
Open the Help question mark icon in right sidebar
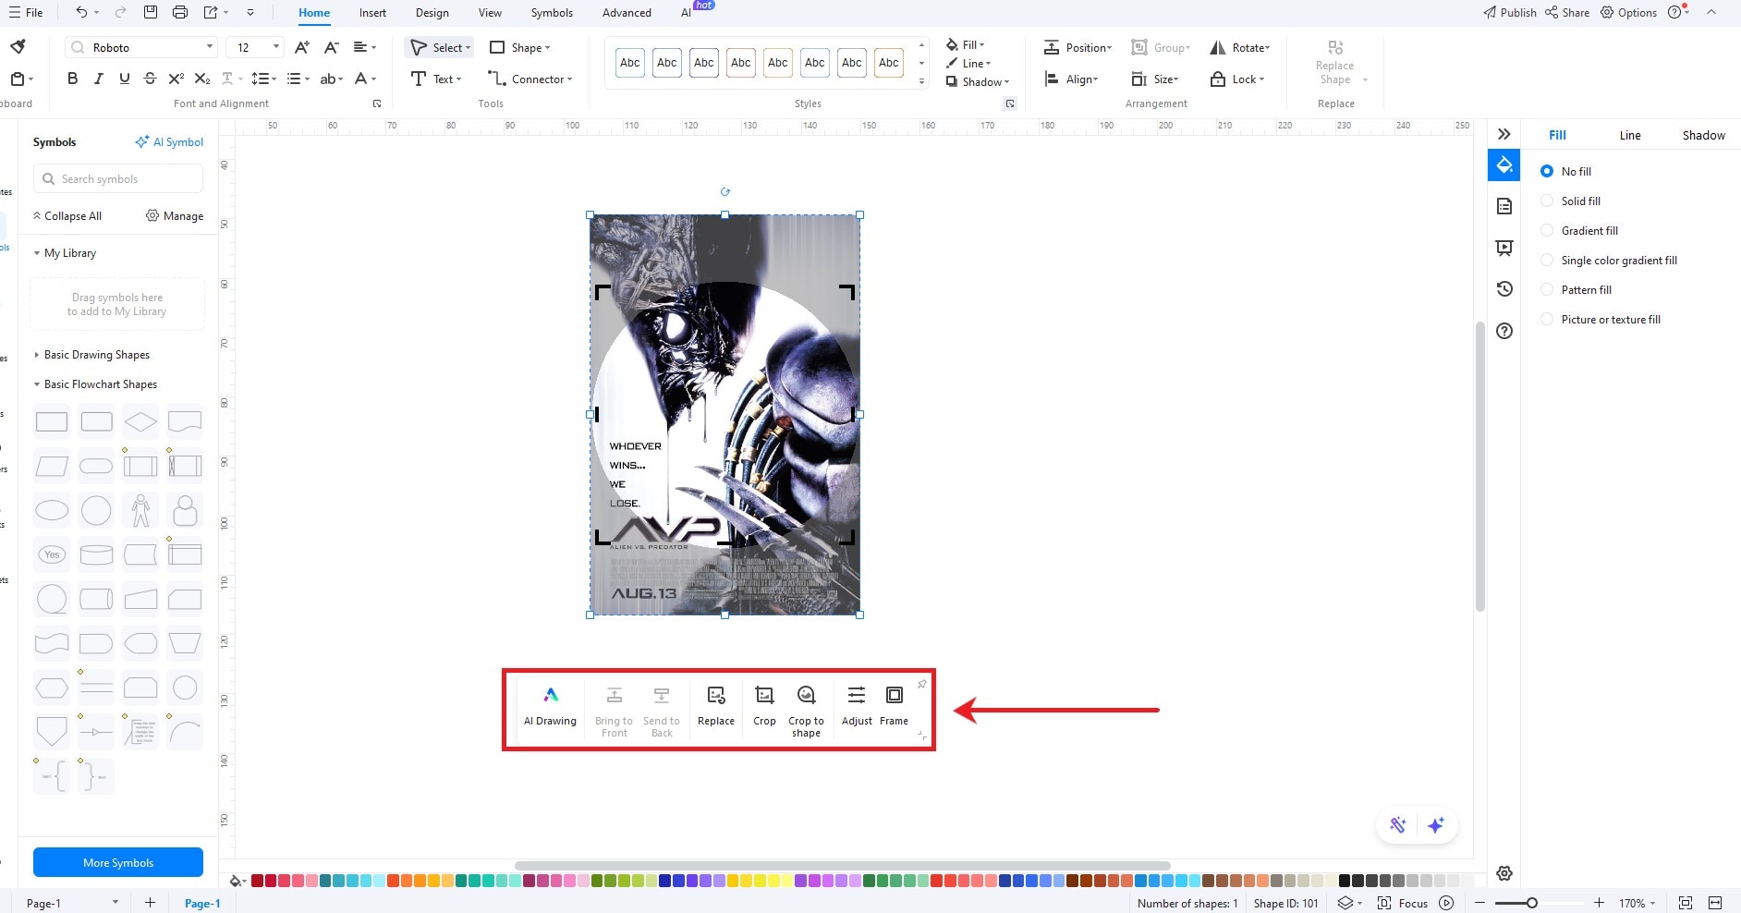(x=1504, y=331)
